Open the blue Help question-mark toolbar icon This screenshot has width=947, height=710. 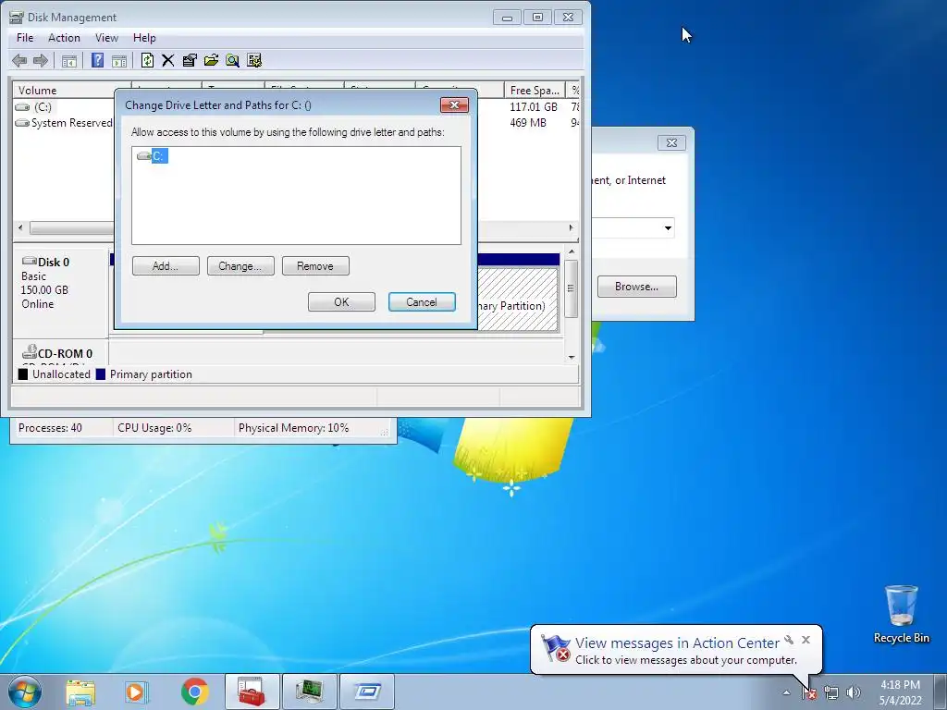click(x=97, y=60)
